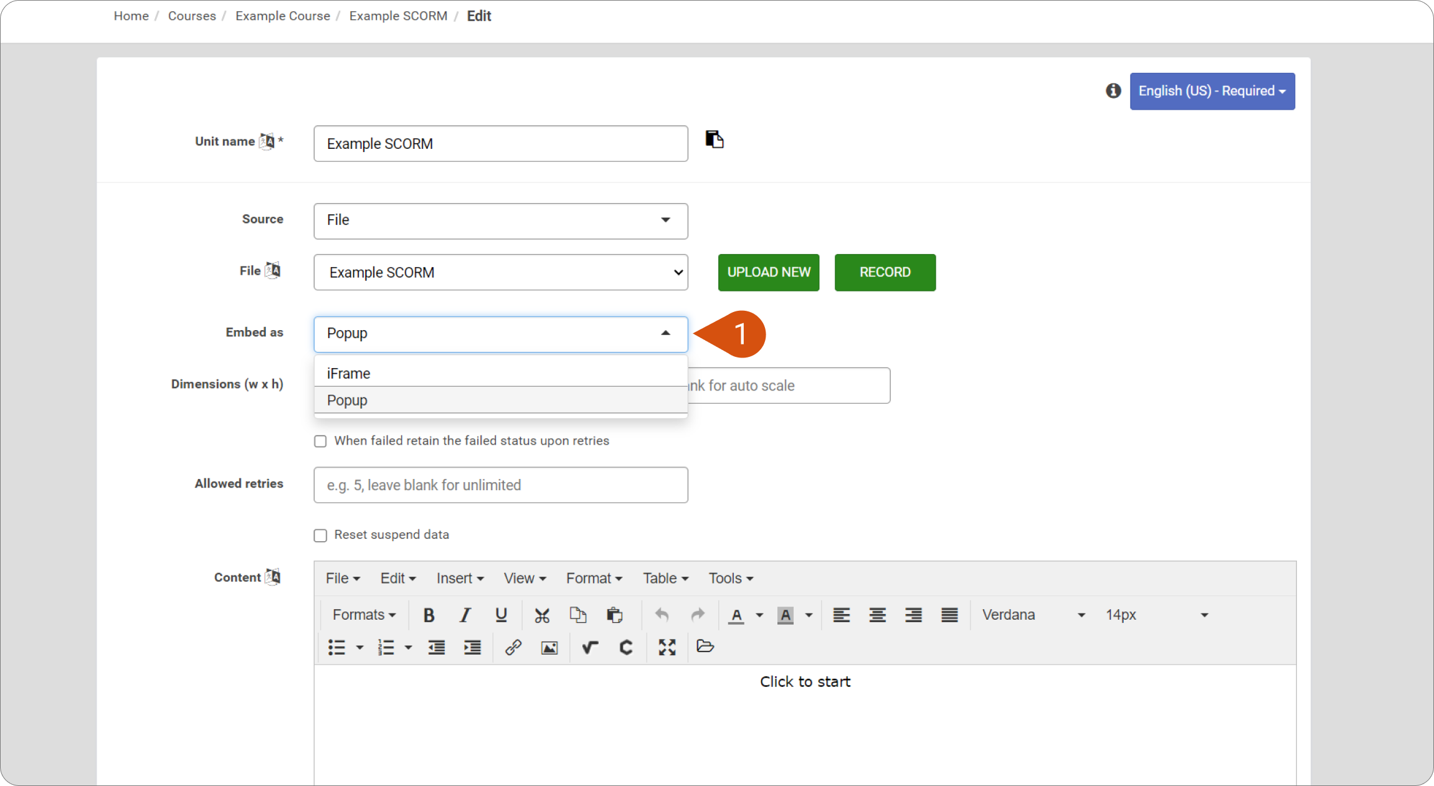Screen dimensions: 1434x786
Task: Go to Home breadcrumb link
Action: click(x=131, y=16)
